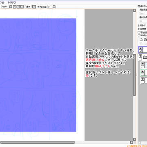Viewport: 147px width, 147px height.
Task: Click the 通常 drawing mode button
Action: tap(28, 7)
